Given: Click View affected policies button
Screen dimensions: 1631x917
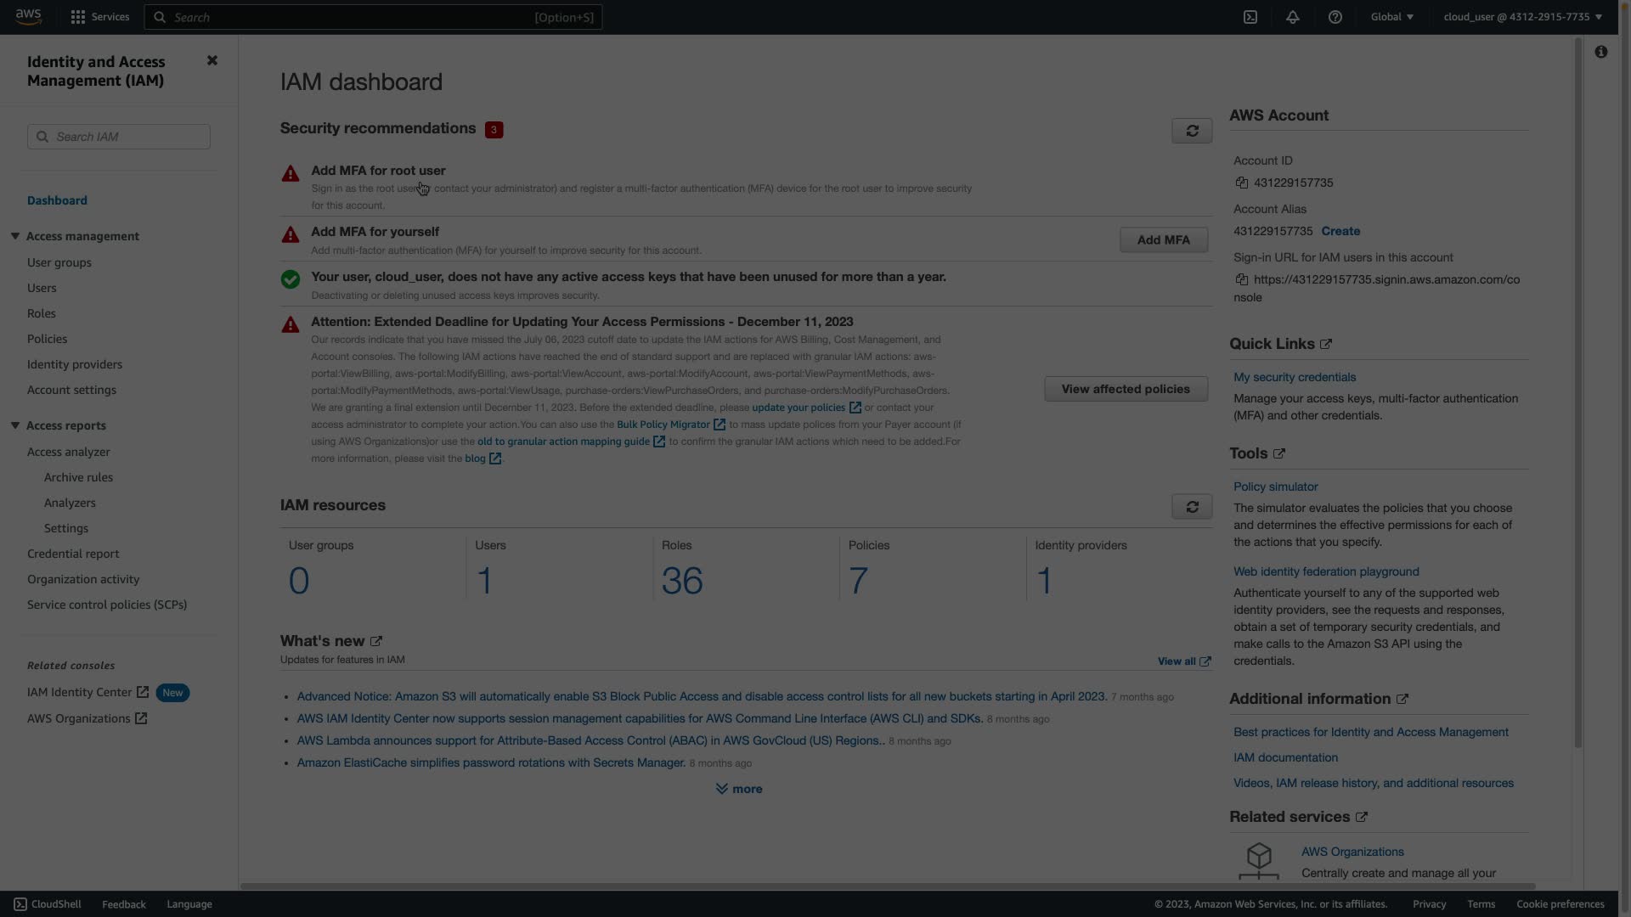Looking at the screenshot, I should click(1125, 389).
